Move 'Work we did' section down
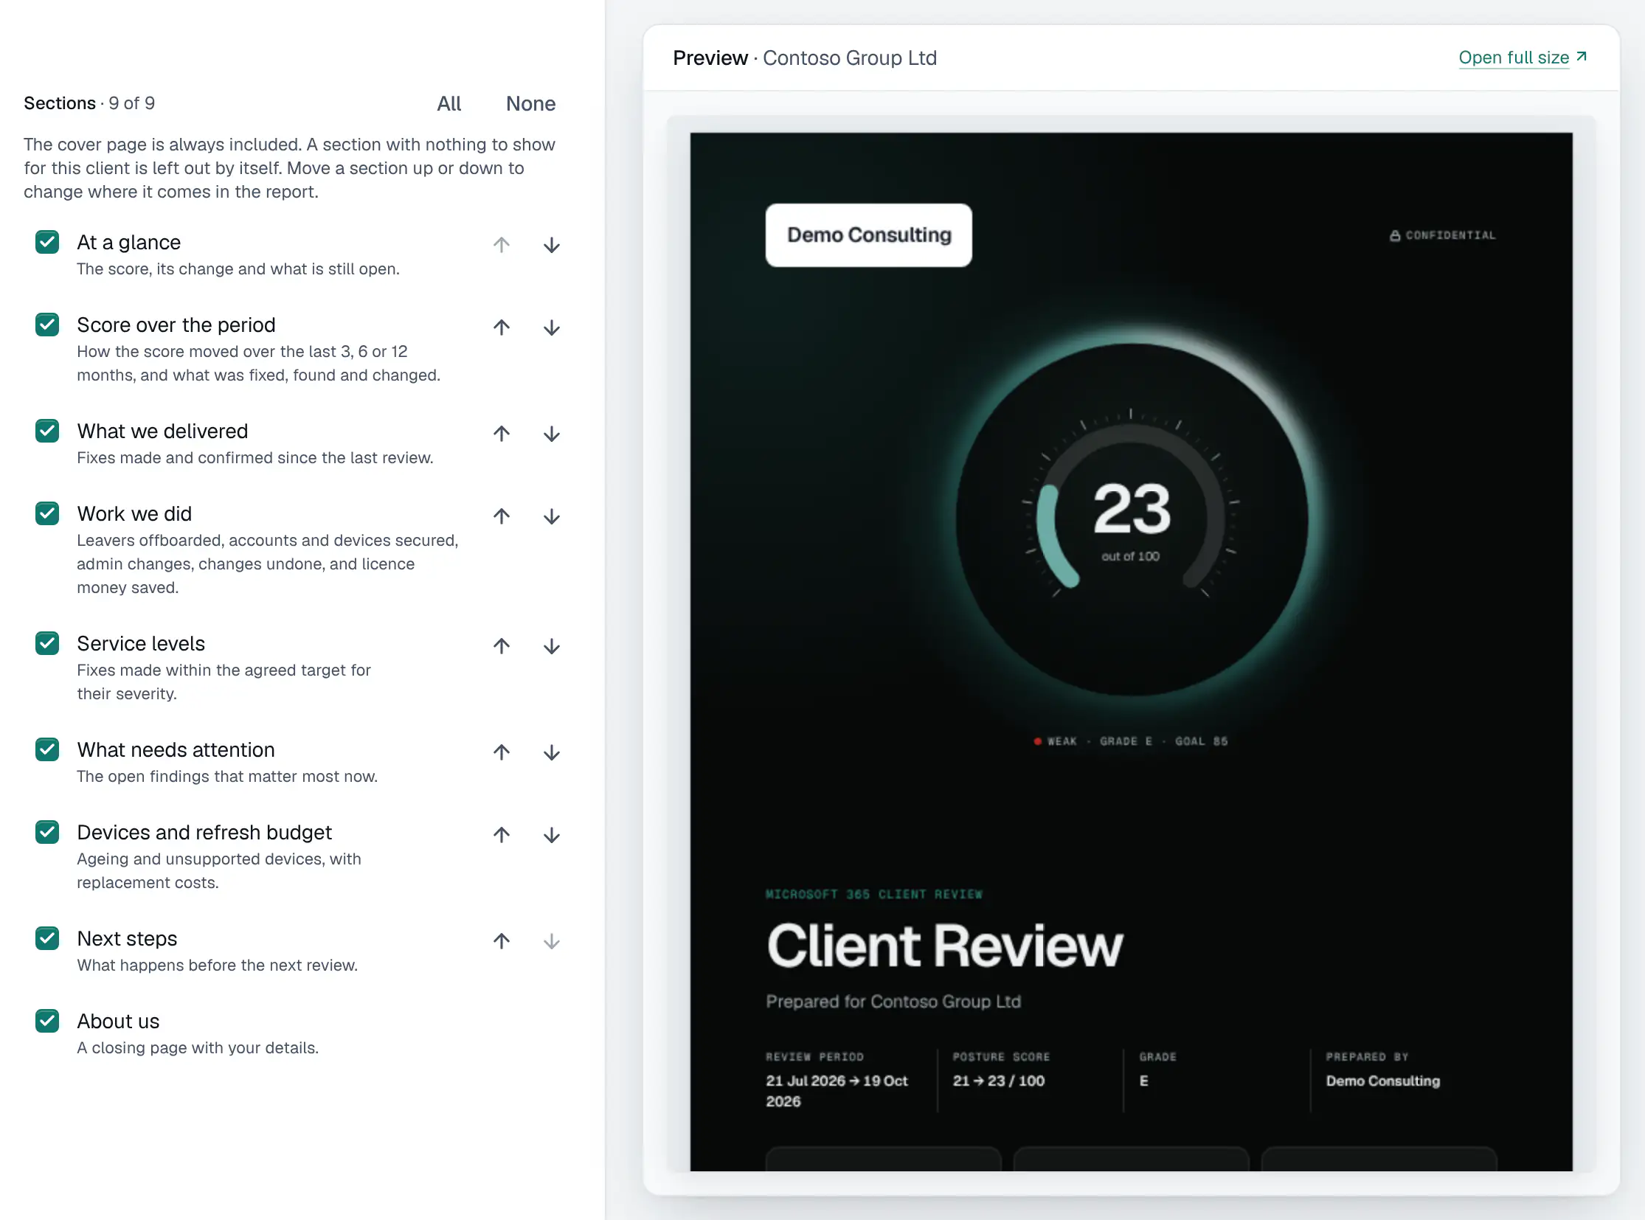1645x1220 pixels. coord(551,516)
